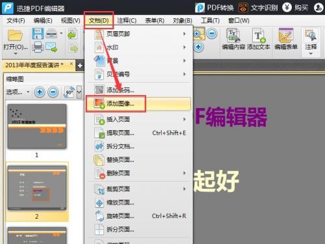The height and width of the screenshot is (244, 325).
Task: Close the 2013年年度报告演讲 tab
Action: 71,64
